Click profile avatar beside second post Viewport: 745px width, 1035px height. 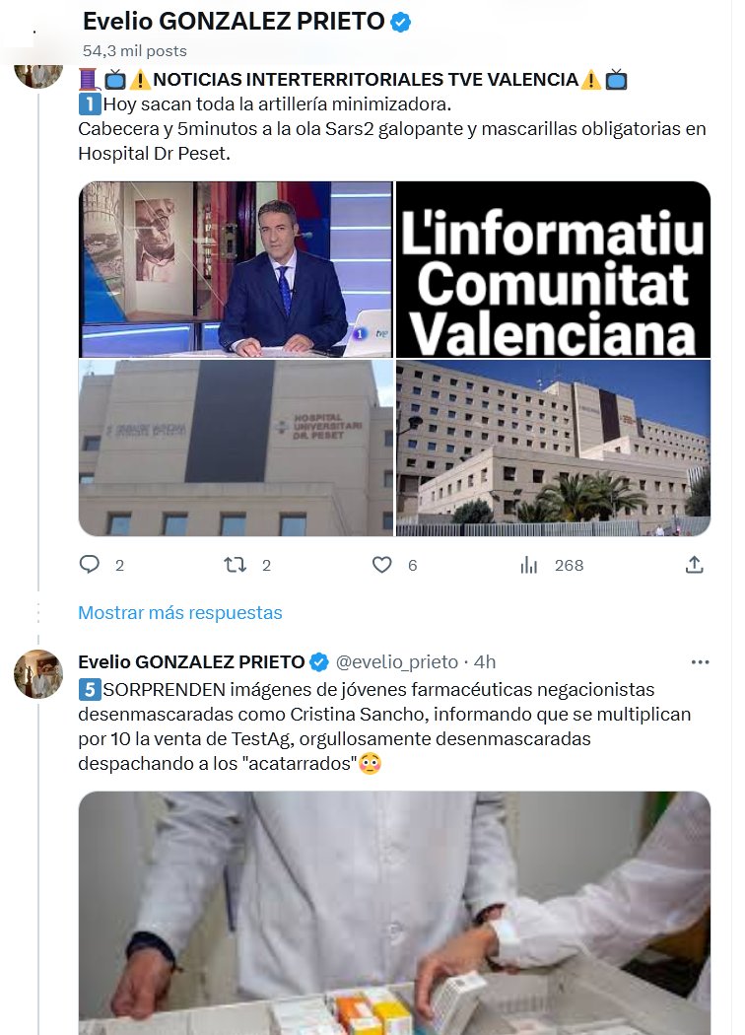[x=38, y=674]
